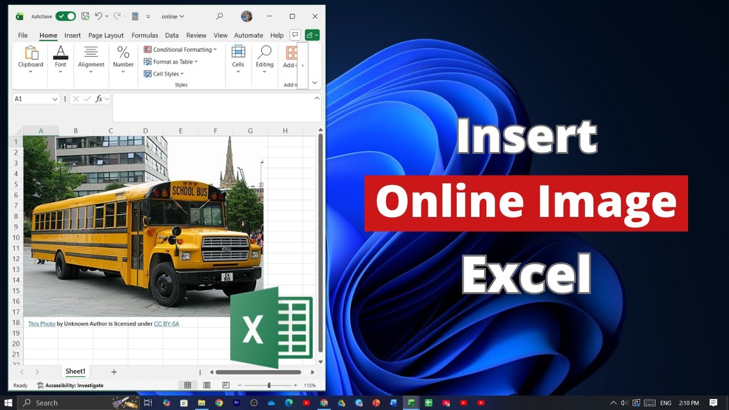The width and height of the screenshot is (729, 410).
Task: Switch to the Review tab
Action: point(196,35)
